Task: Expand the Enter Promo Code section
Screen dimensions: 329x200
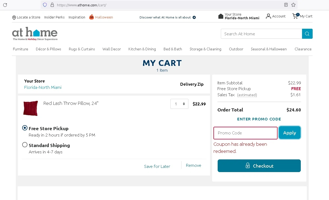Action: click(259, 119)
